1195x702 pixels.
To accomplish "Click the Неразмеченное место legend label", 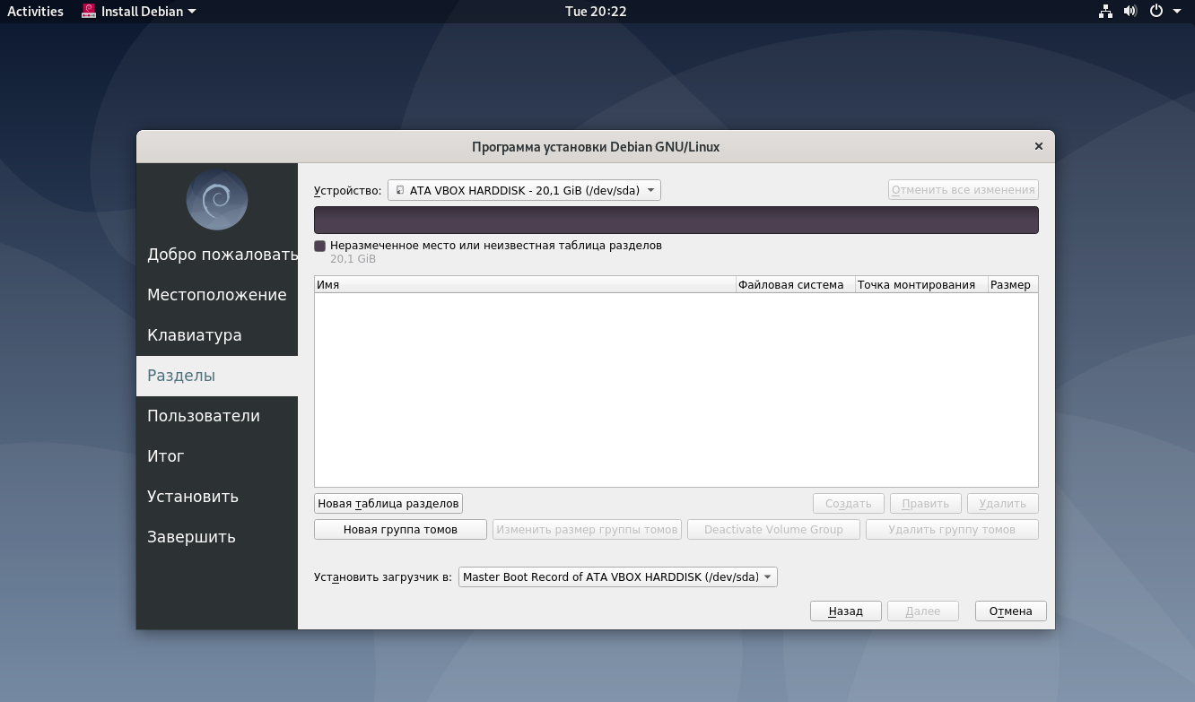I will click(x=496, y=245).
